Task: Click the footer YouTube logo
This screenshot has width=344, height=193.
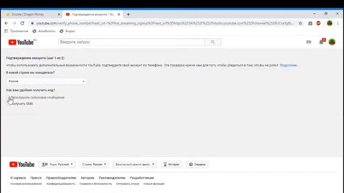Action: (x=22, y=165)
